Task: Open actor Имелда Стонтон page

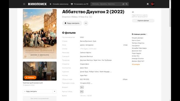Action: pyautogui.click(x=138, y=59)
